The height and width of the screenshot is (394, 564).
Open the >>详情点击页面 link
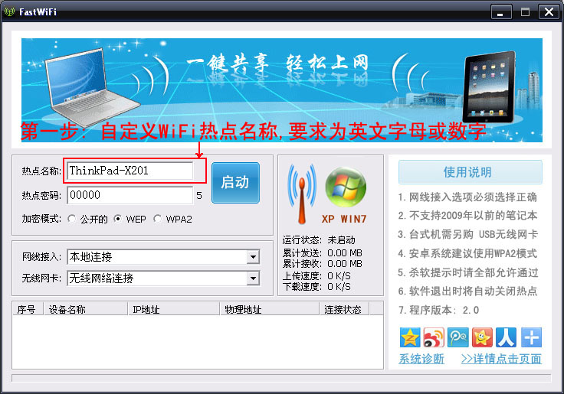pyautogui.click(x=501, y=359)
